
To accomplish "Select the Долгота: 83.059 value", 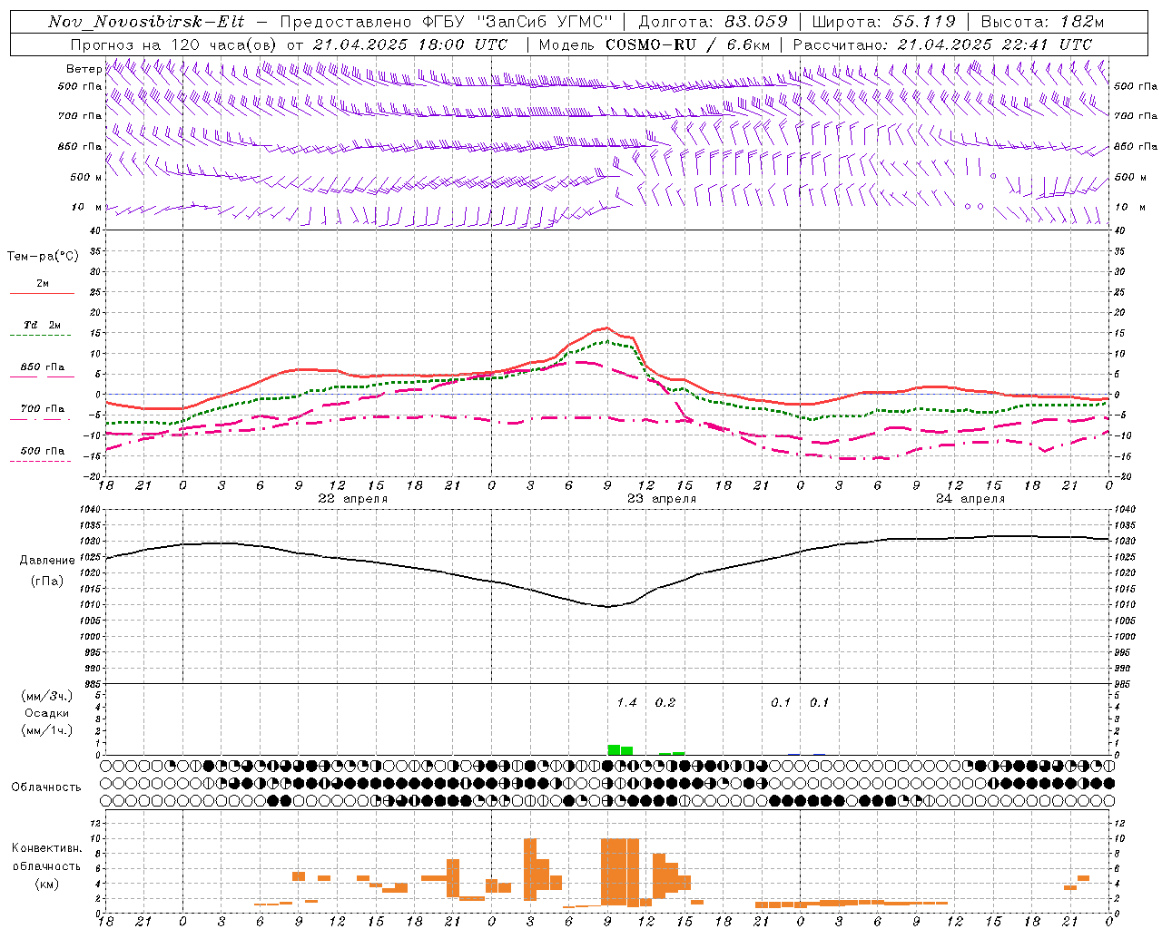I will point(713,22).
